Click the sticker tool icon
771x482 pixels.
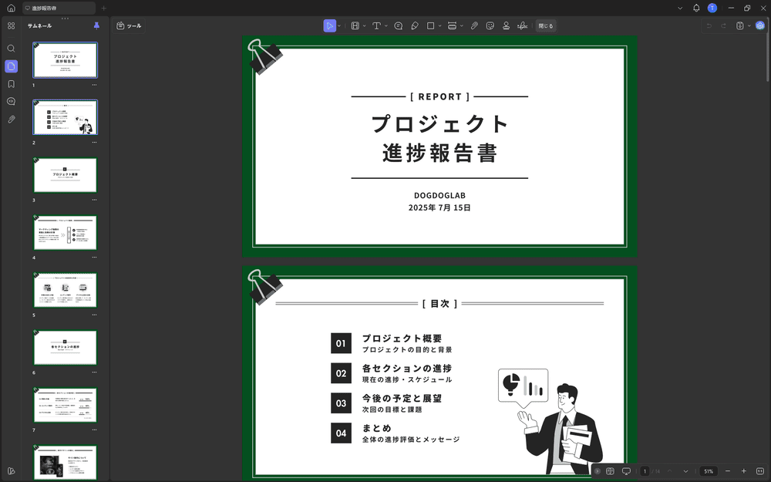point(490,25)
